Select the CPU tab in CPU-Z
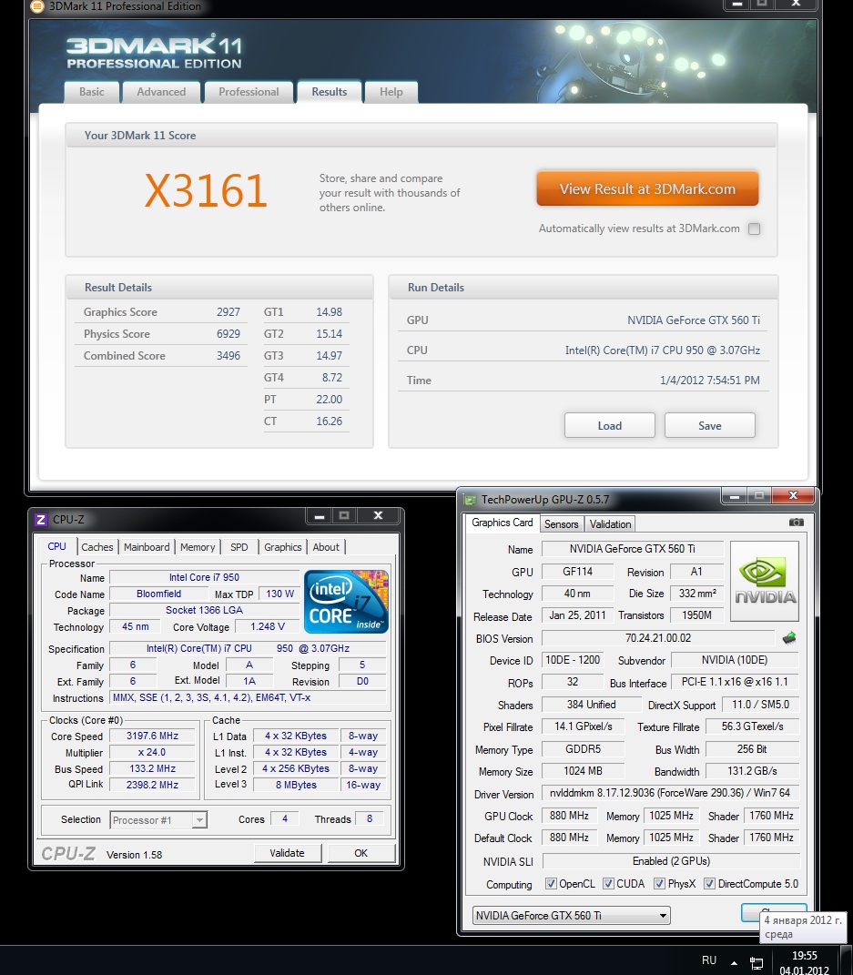The height and width of the screenshot is (975, 853). 56,546
